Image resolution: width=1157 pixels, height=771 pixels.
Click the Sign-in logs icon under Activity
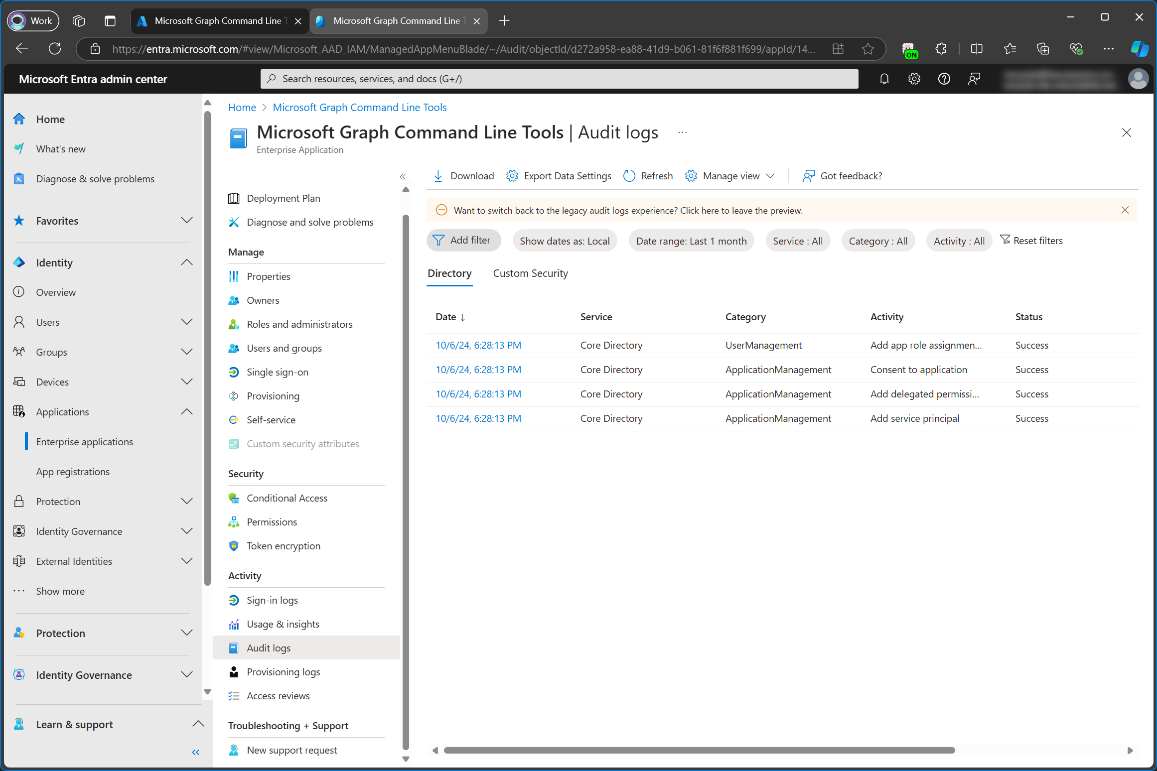pyautogui.click(x=233, y=600)
